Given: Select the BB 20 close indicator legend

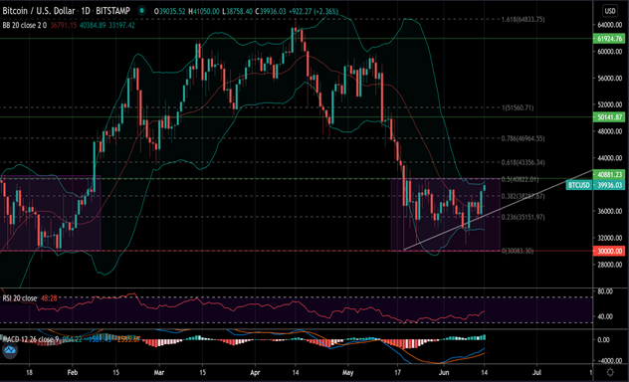Looking at the screenshot, I should pos(25,25).
